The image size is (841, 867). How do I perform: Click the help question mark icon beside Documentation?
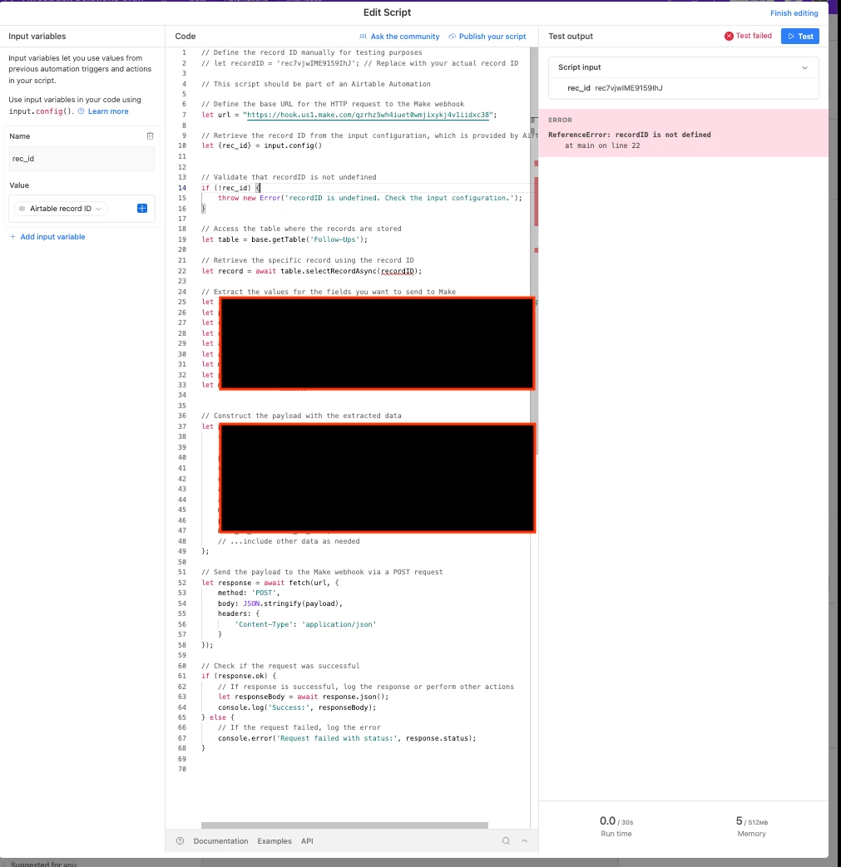(180, 841)
